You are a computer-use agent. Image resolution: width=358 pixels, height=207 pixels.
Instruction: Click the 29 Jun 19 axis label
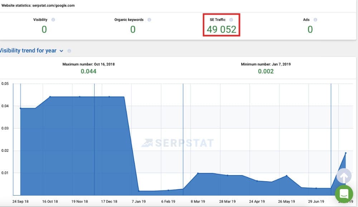316,202
